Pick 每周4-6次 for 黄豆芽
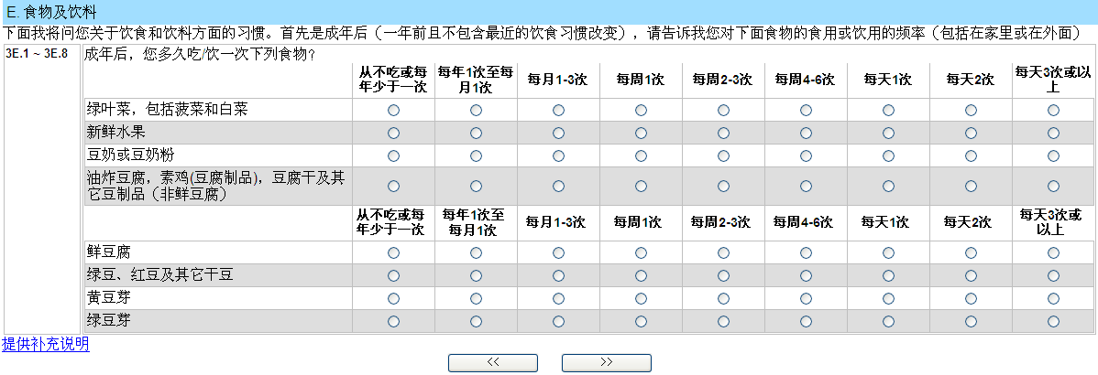This screenshot has height=375, width=1098. [806, 298]
